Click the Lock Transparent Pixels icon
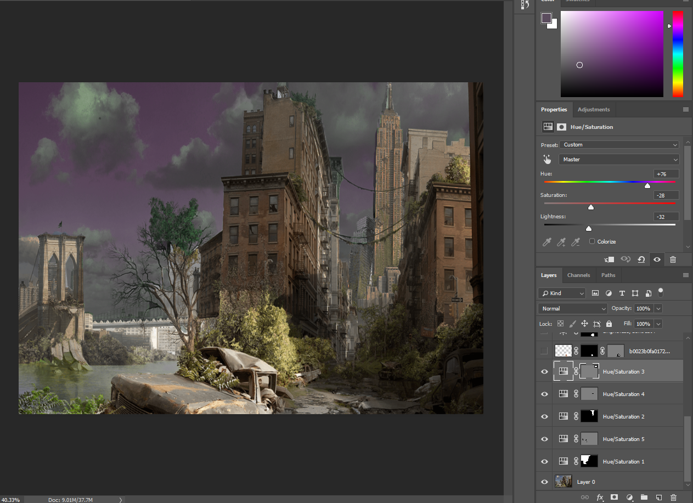Screen dimensions: 693x503 (560, 324)
